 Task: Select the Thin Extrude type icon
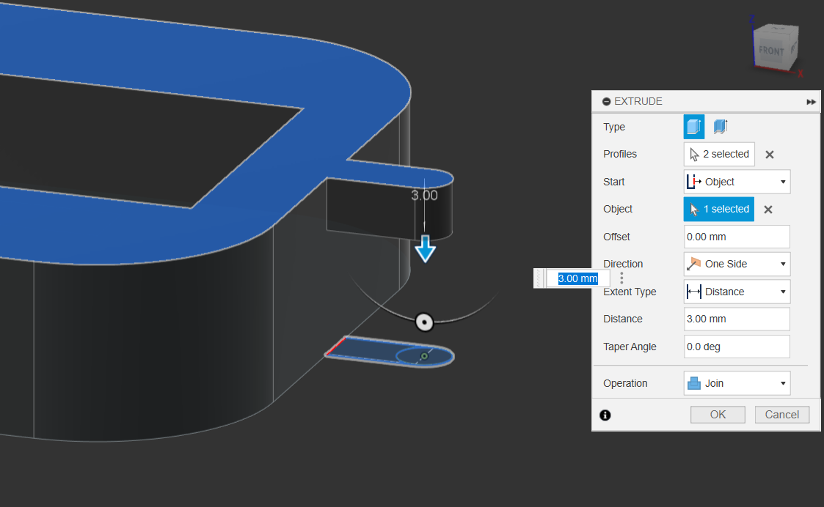pyautogui.click(x=721, y=127)
